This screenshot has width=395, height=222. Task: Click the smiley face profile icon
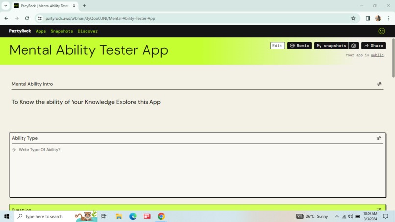point(382,31)
